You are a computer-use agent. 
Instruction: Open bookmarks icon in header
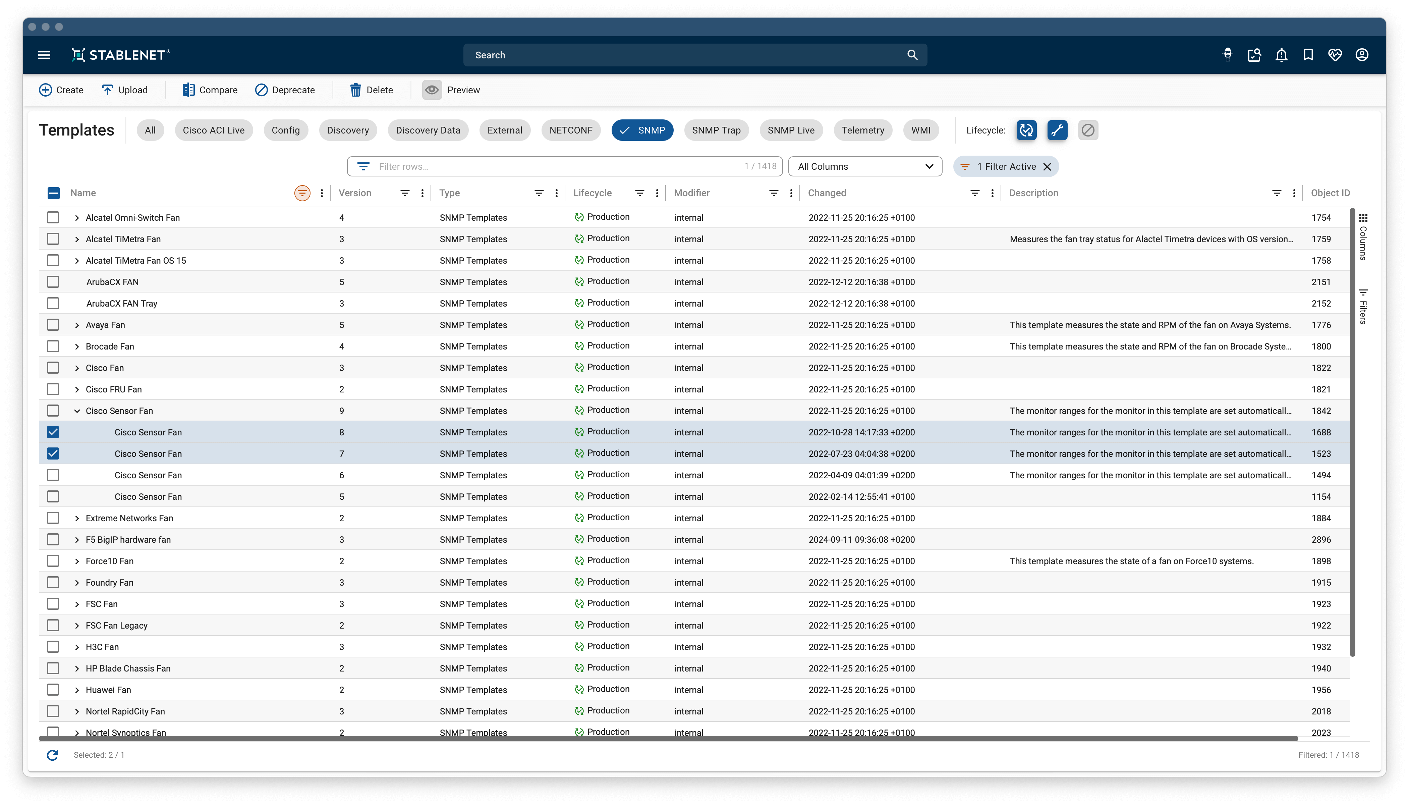point(1308,55)
